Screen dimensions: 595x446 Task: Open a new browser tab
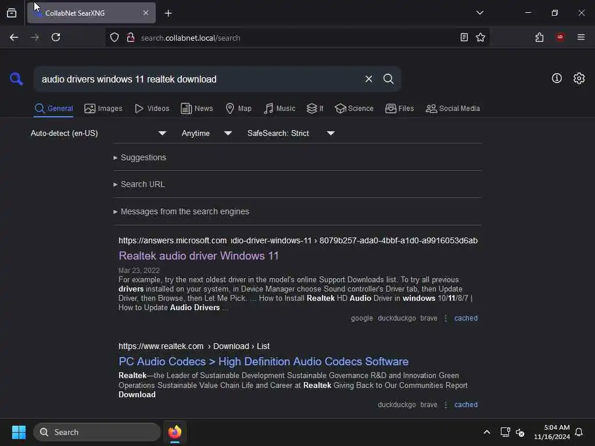[168, 13]
